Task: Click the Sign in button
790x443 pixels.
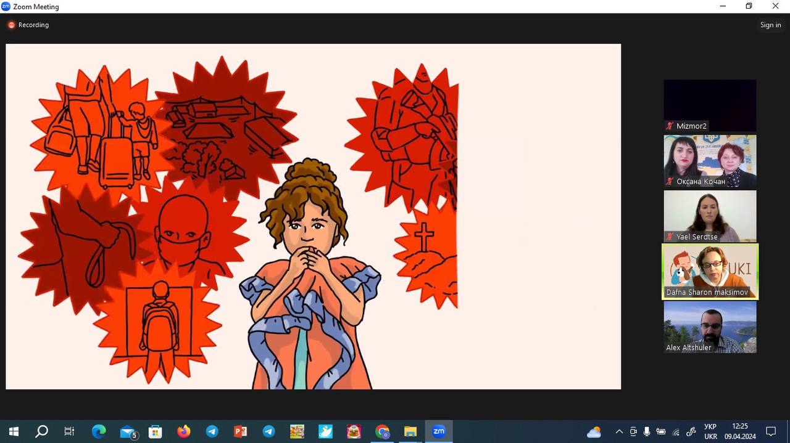Action: click(770, 25)
